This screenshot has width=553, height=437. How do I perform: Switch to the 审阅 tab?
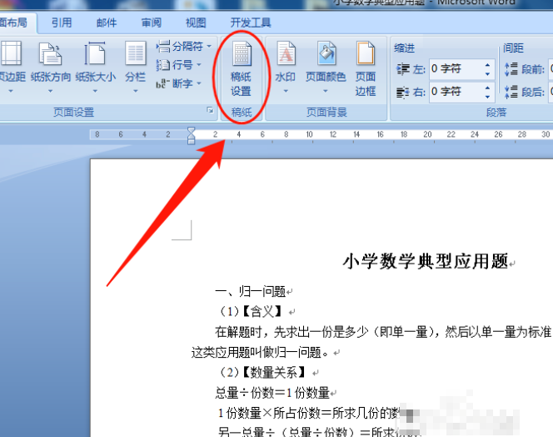click(x=152, y=23)
